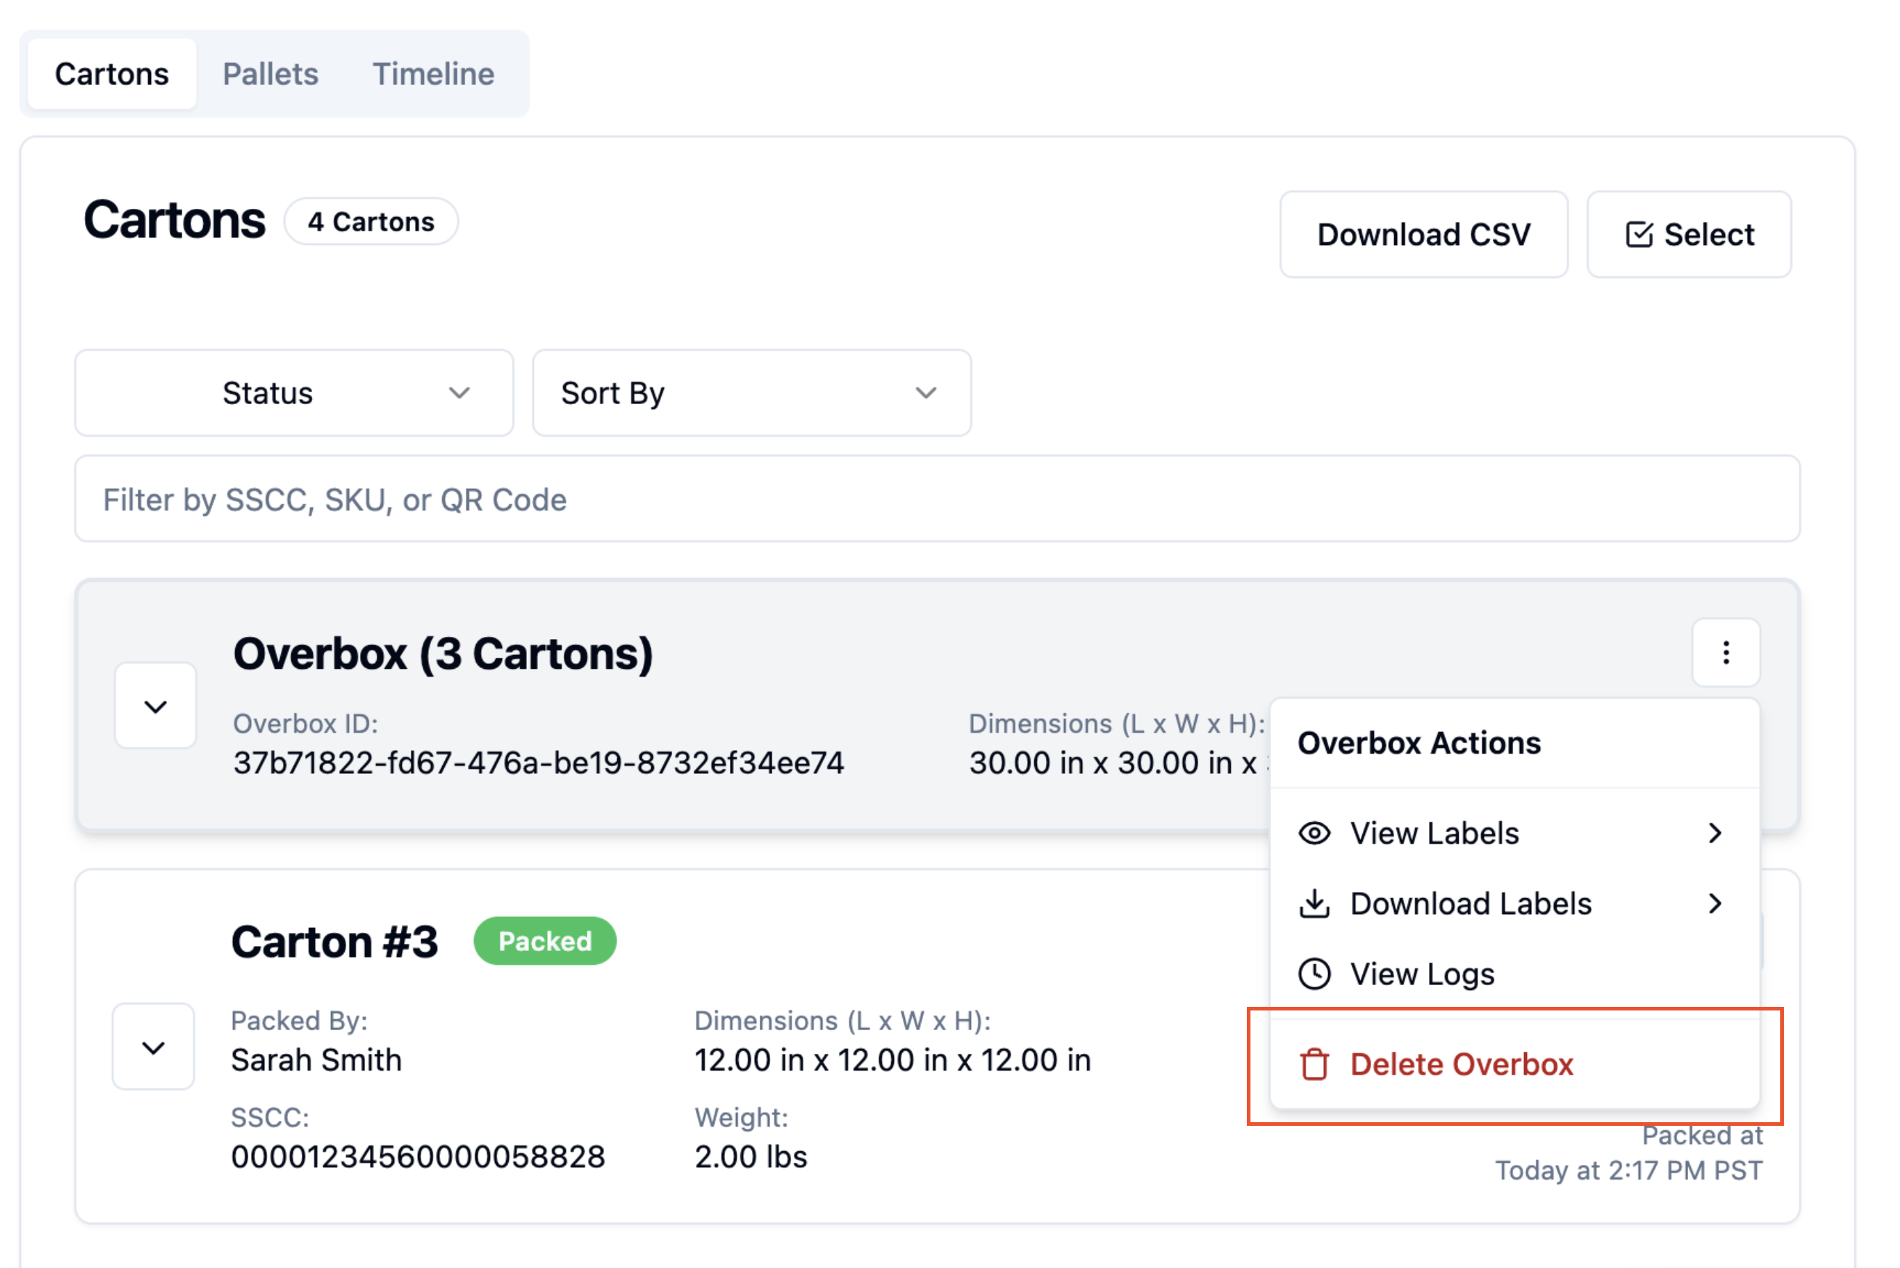Image resolution: width=1900 pixels, height=1268 pixels.
Task: Expand the Overbox (3 Cartons) row
Action: tap(155, 706)
